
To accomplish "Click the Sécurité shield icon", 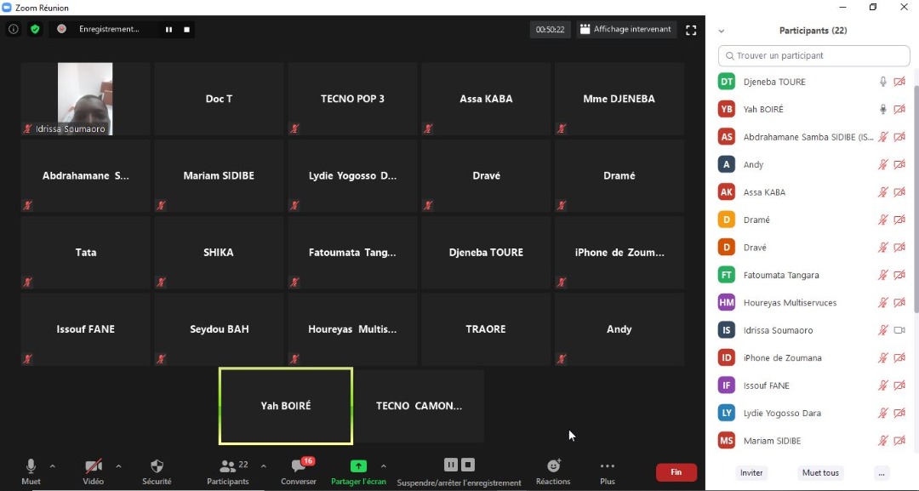I will (157, 466).
